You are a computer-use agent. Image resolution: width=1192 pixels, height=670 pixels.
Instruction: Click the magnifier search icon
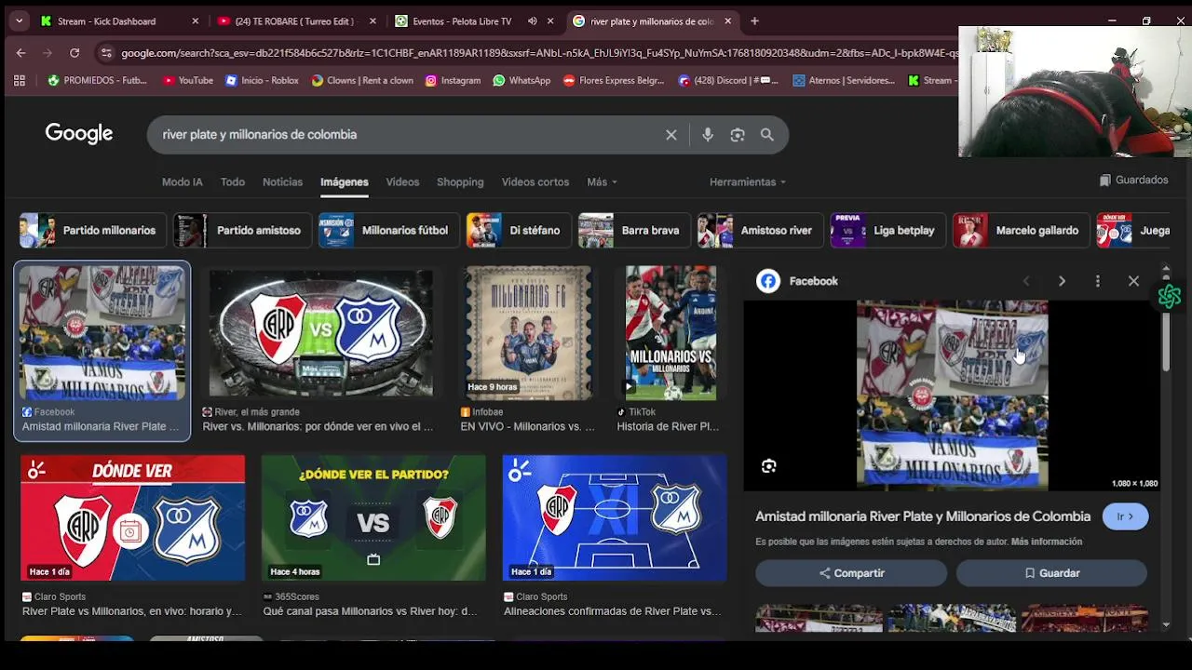coord(766,135)
